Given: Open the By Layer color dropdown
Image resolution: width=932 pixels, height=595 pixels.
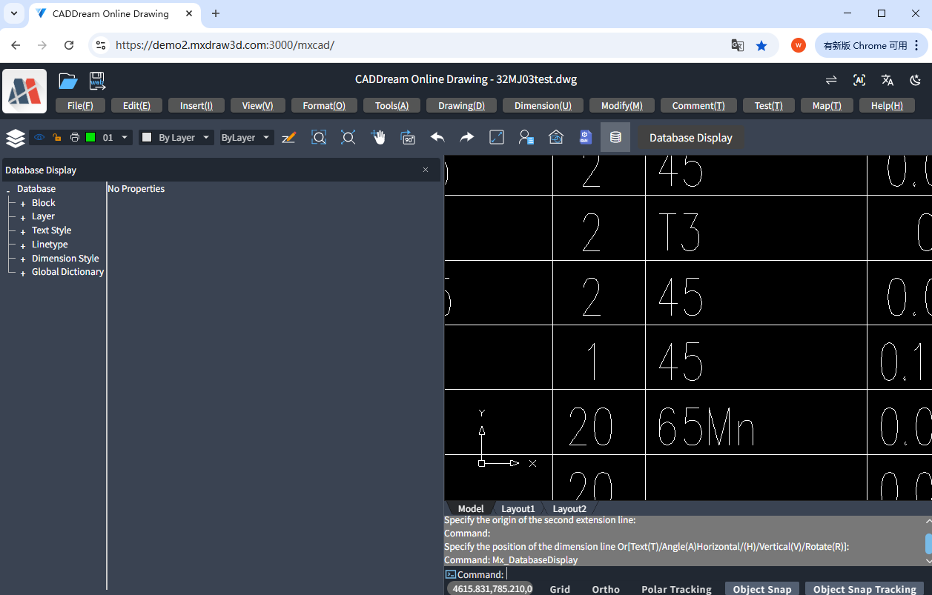Looking at the screenshot, I should tap(176, 137).
